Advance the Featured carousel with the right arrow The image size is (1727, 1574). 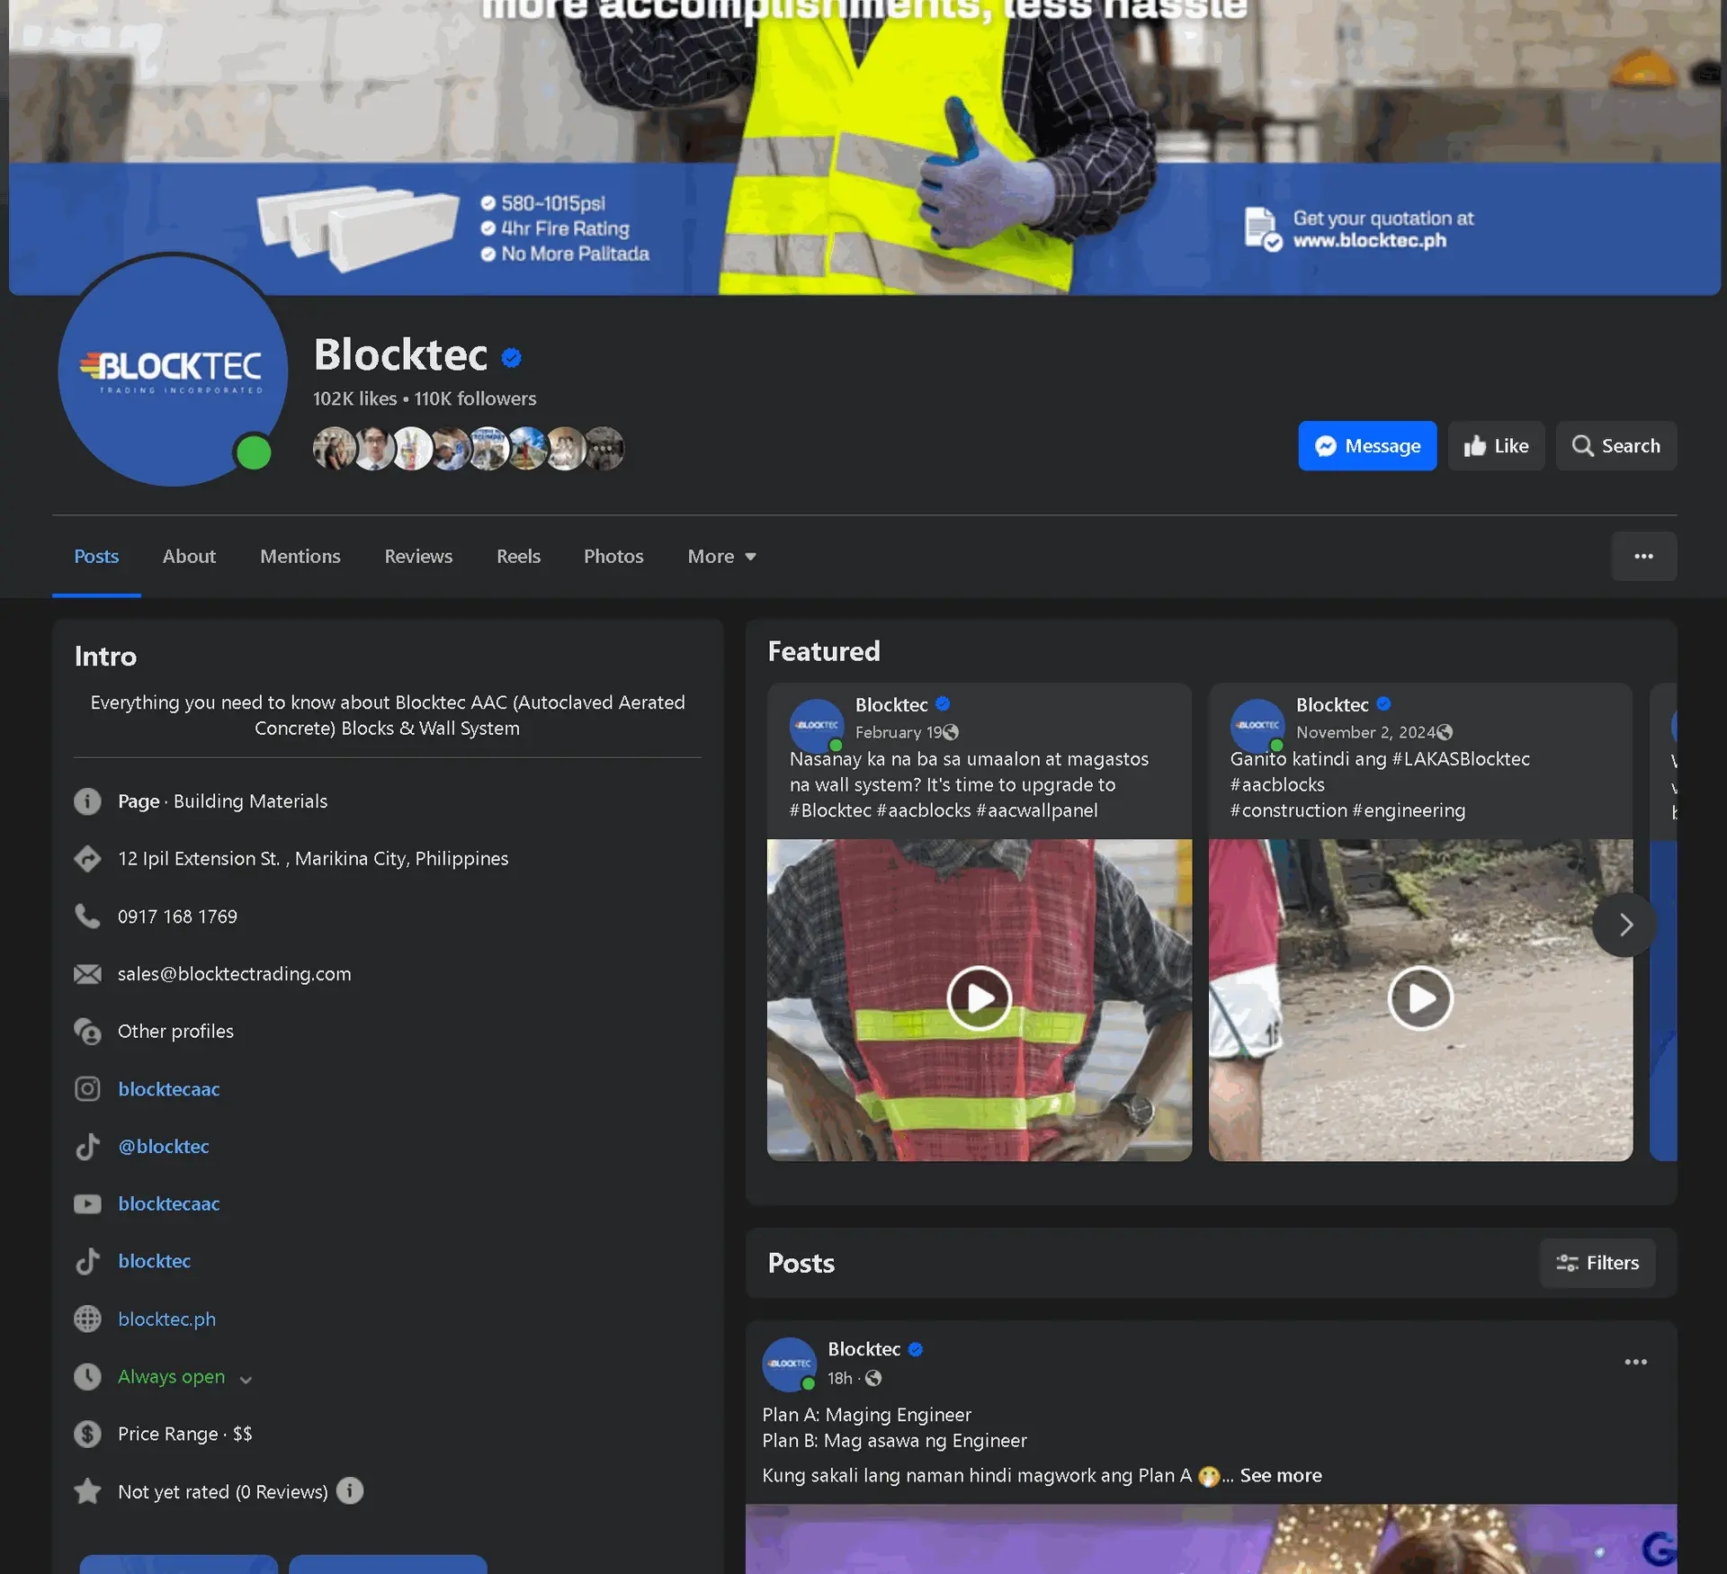point(1624,925)
